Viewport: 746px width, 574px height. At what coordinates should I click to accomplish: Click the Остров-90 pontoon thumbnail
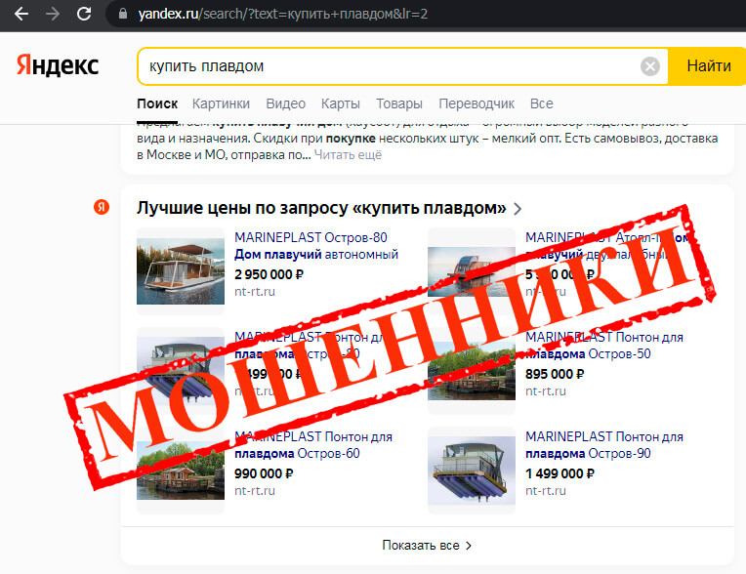click(472, 471)
